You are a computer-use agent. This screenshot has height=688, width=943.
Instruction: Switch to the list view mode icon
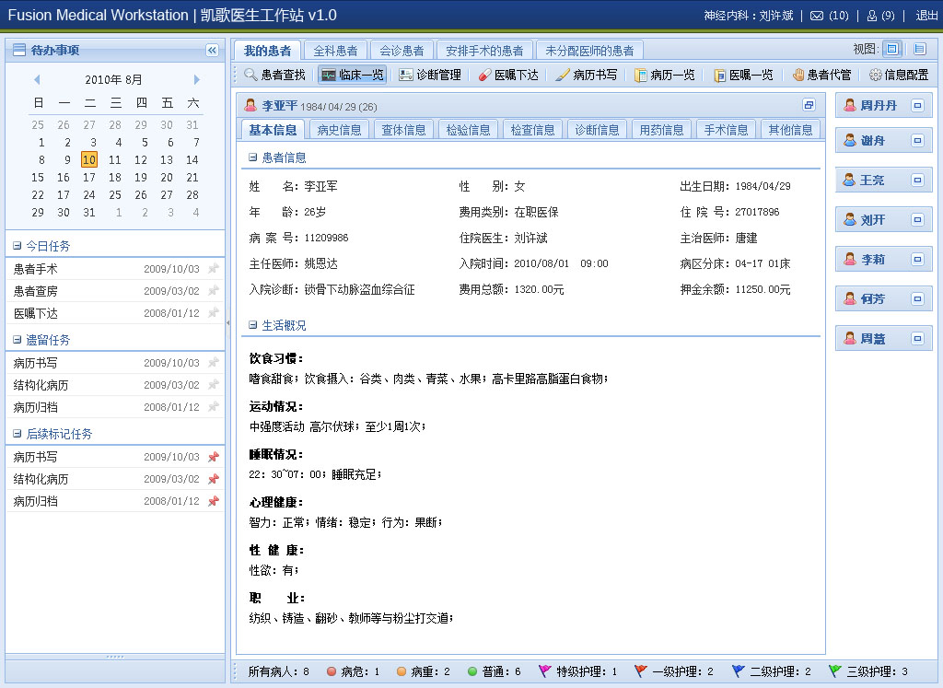[x=919, y=50]
